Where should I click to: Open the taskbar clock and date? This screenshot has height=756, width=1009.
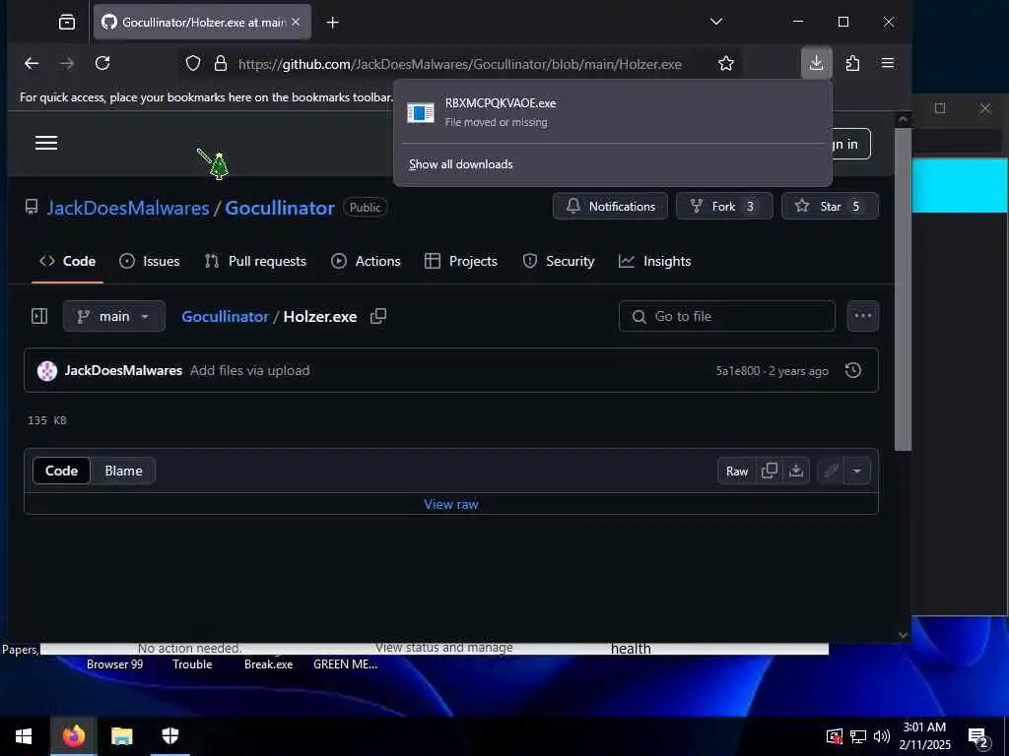(x=924, y=736)
